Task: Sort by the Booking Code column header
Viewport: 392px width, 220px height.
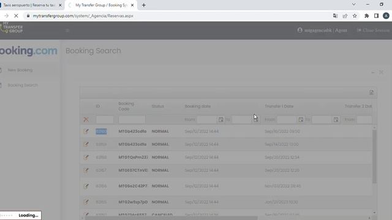Action: 126,106
